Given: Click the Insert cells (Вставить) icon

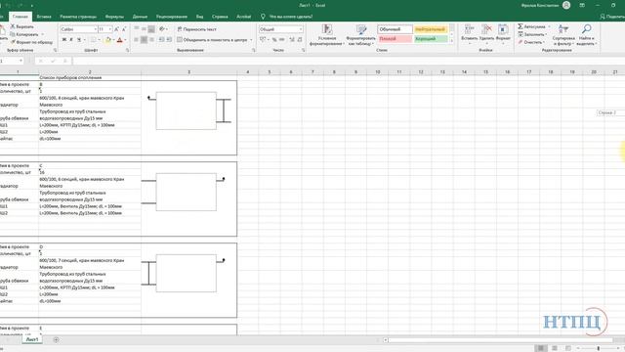Looking at the screenshot, I should click(x=469, y=29).
